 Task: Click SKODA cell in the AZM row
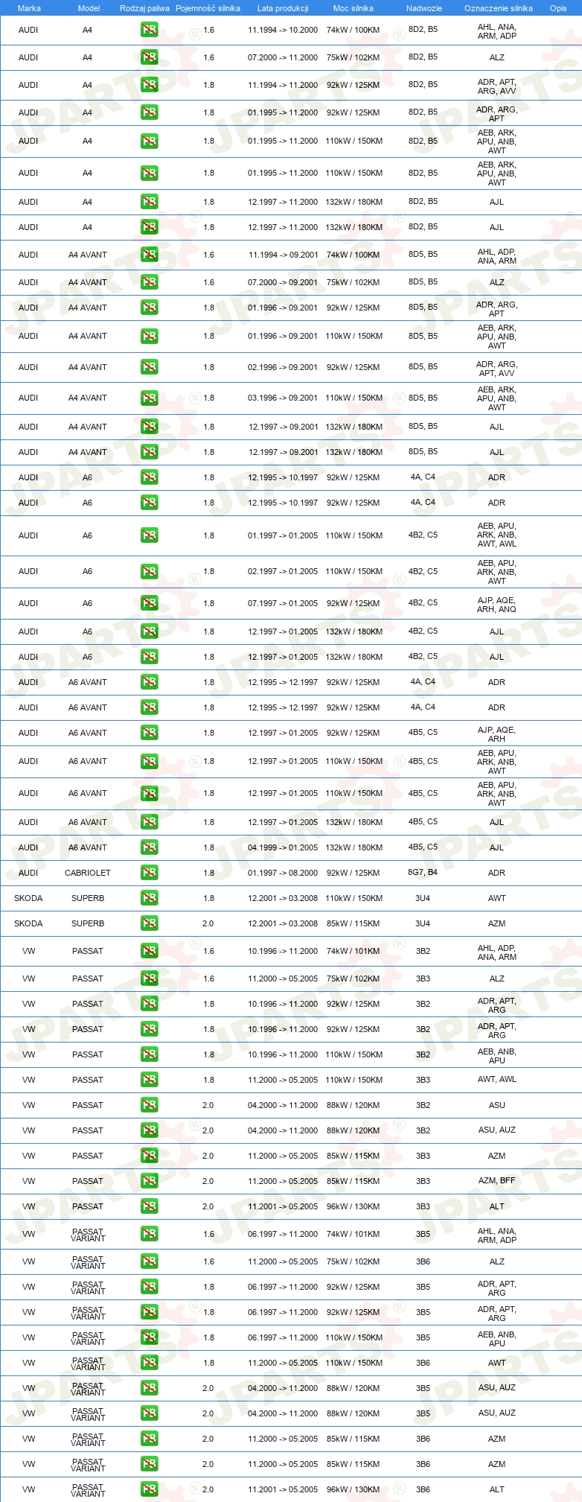tap(28, 923)
